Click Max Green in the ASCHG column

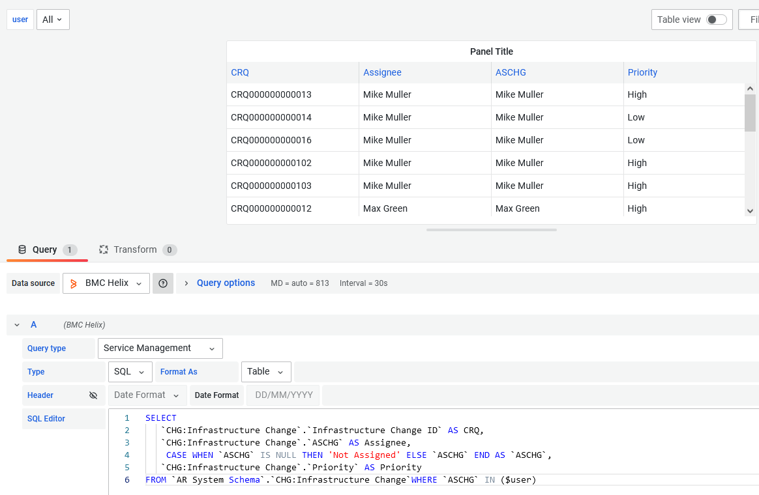pos(518,208)
